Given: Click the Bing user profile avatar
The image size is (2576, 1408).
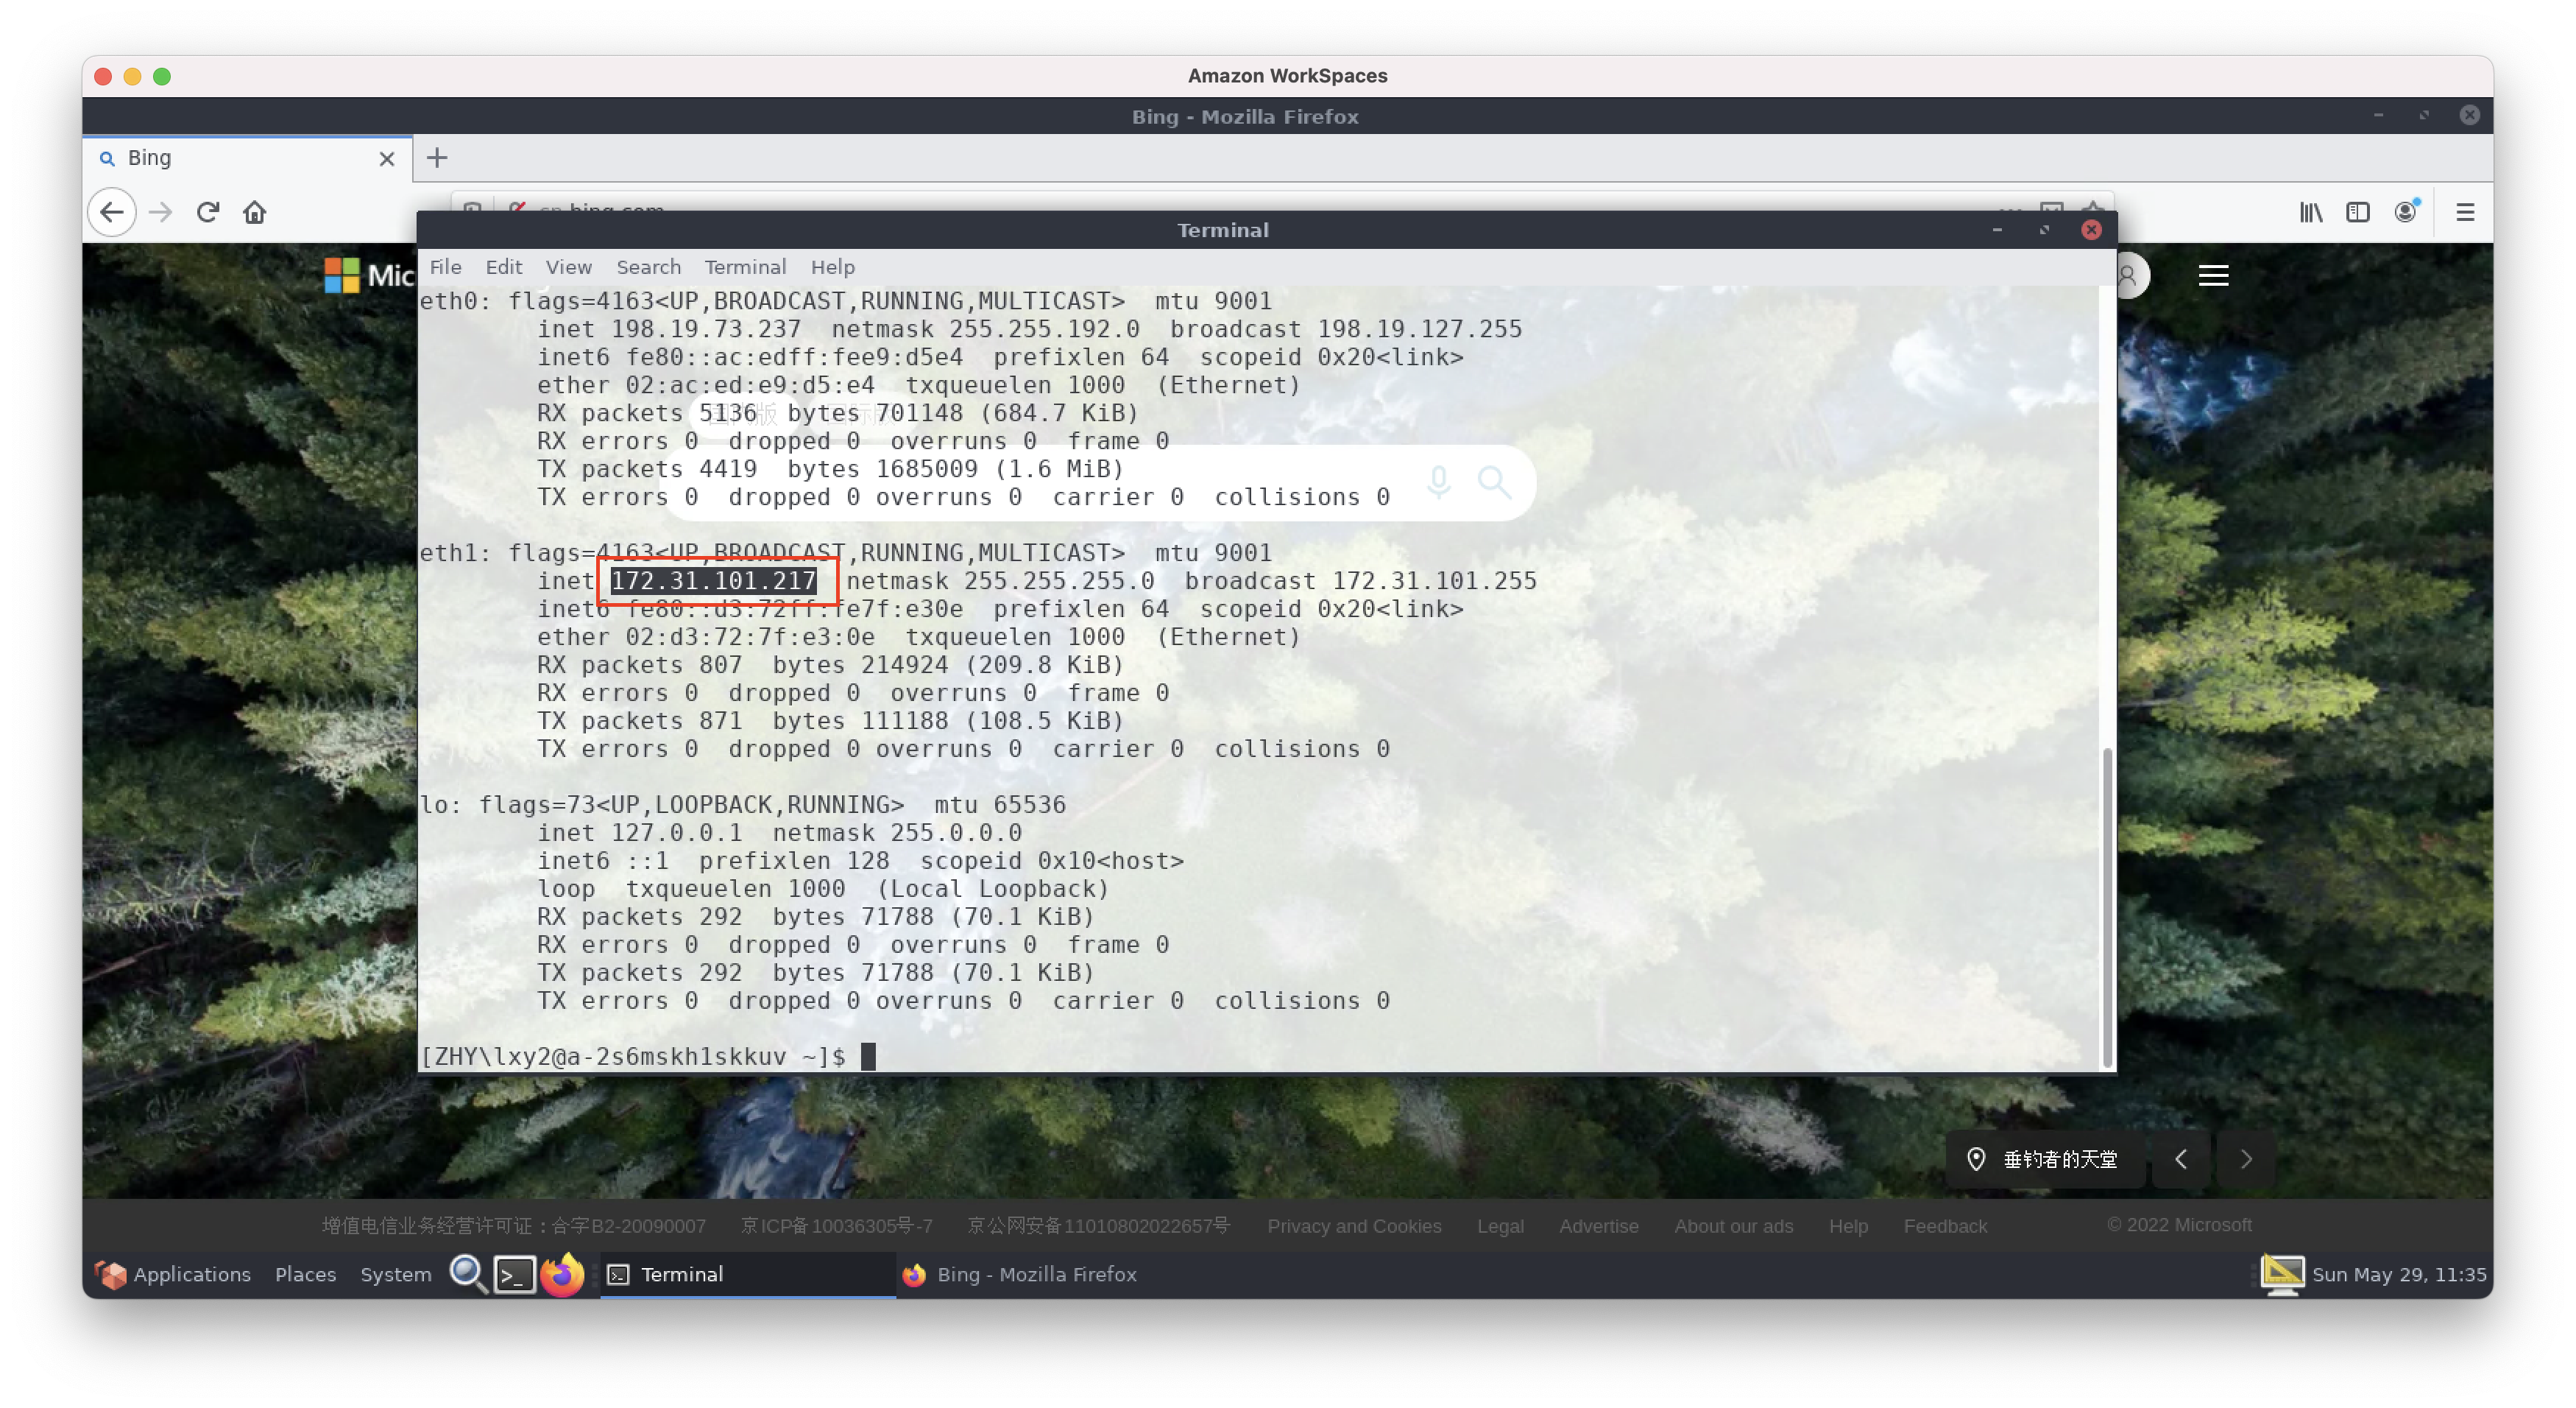Looking at the screenshot, I should click(2130, 275).
